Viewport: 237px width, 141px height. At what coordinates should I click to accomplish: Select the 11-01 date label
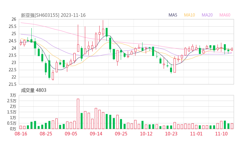click(x=196, y=134)
